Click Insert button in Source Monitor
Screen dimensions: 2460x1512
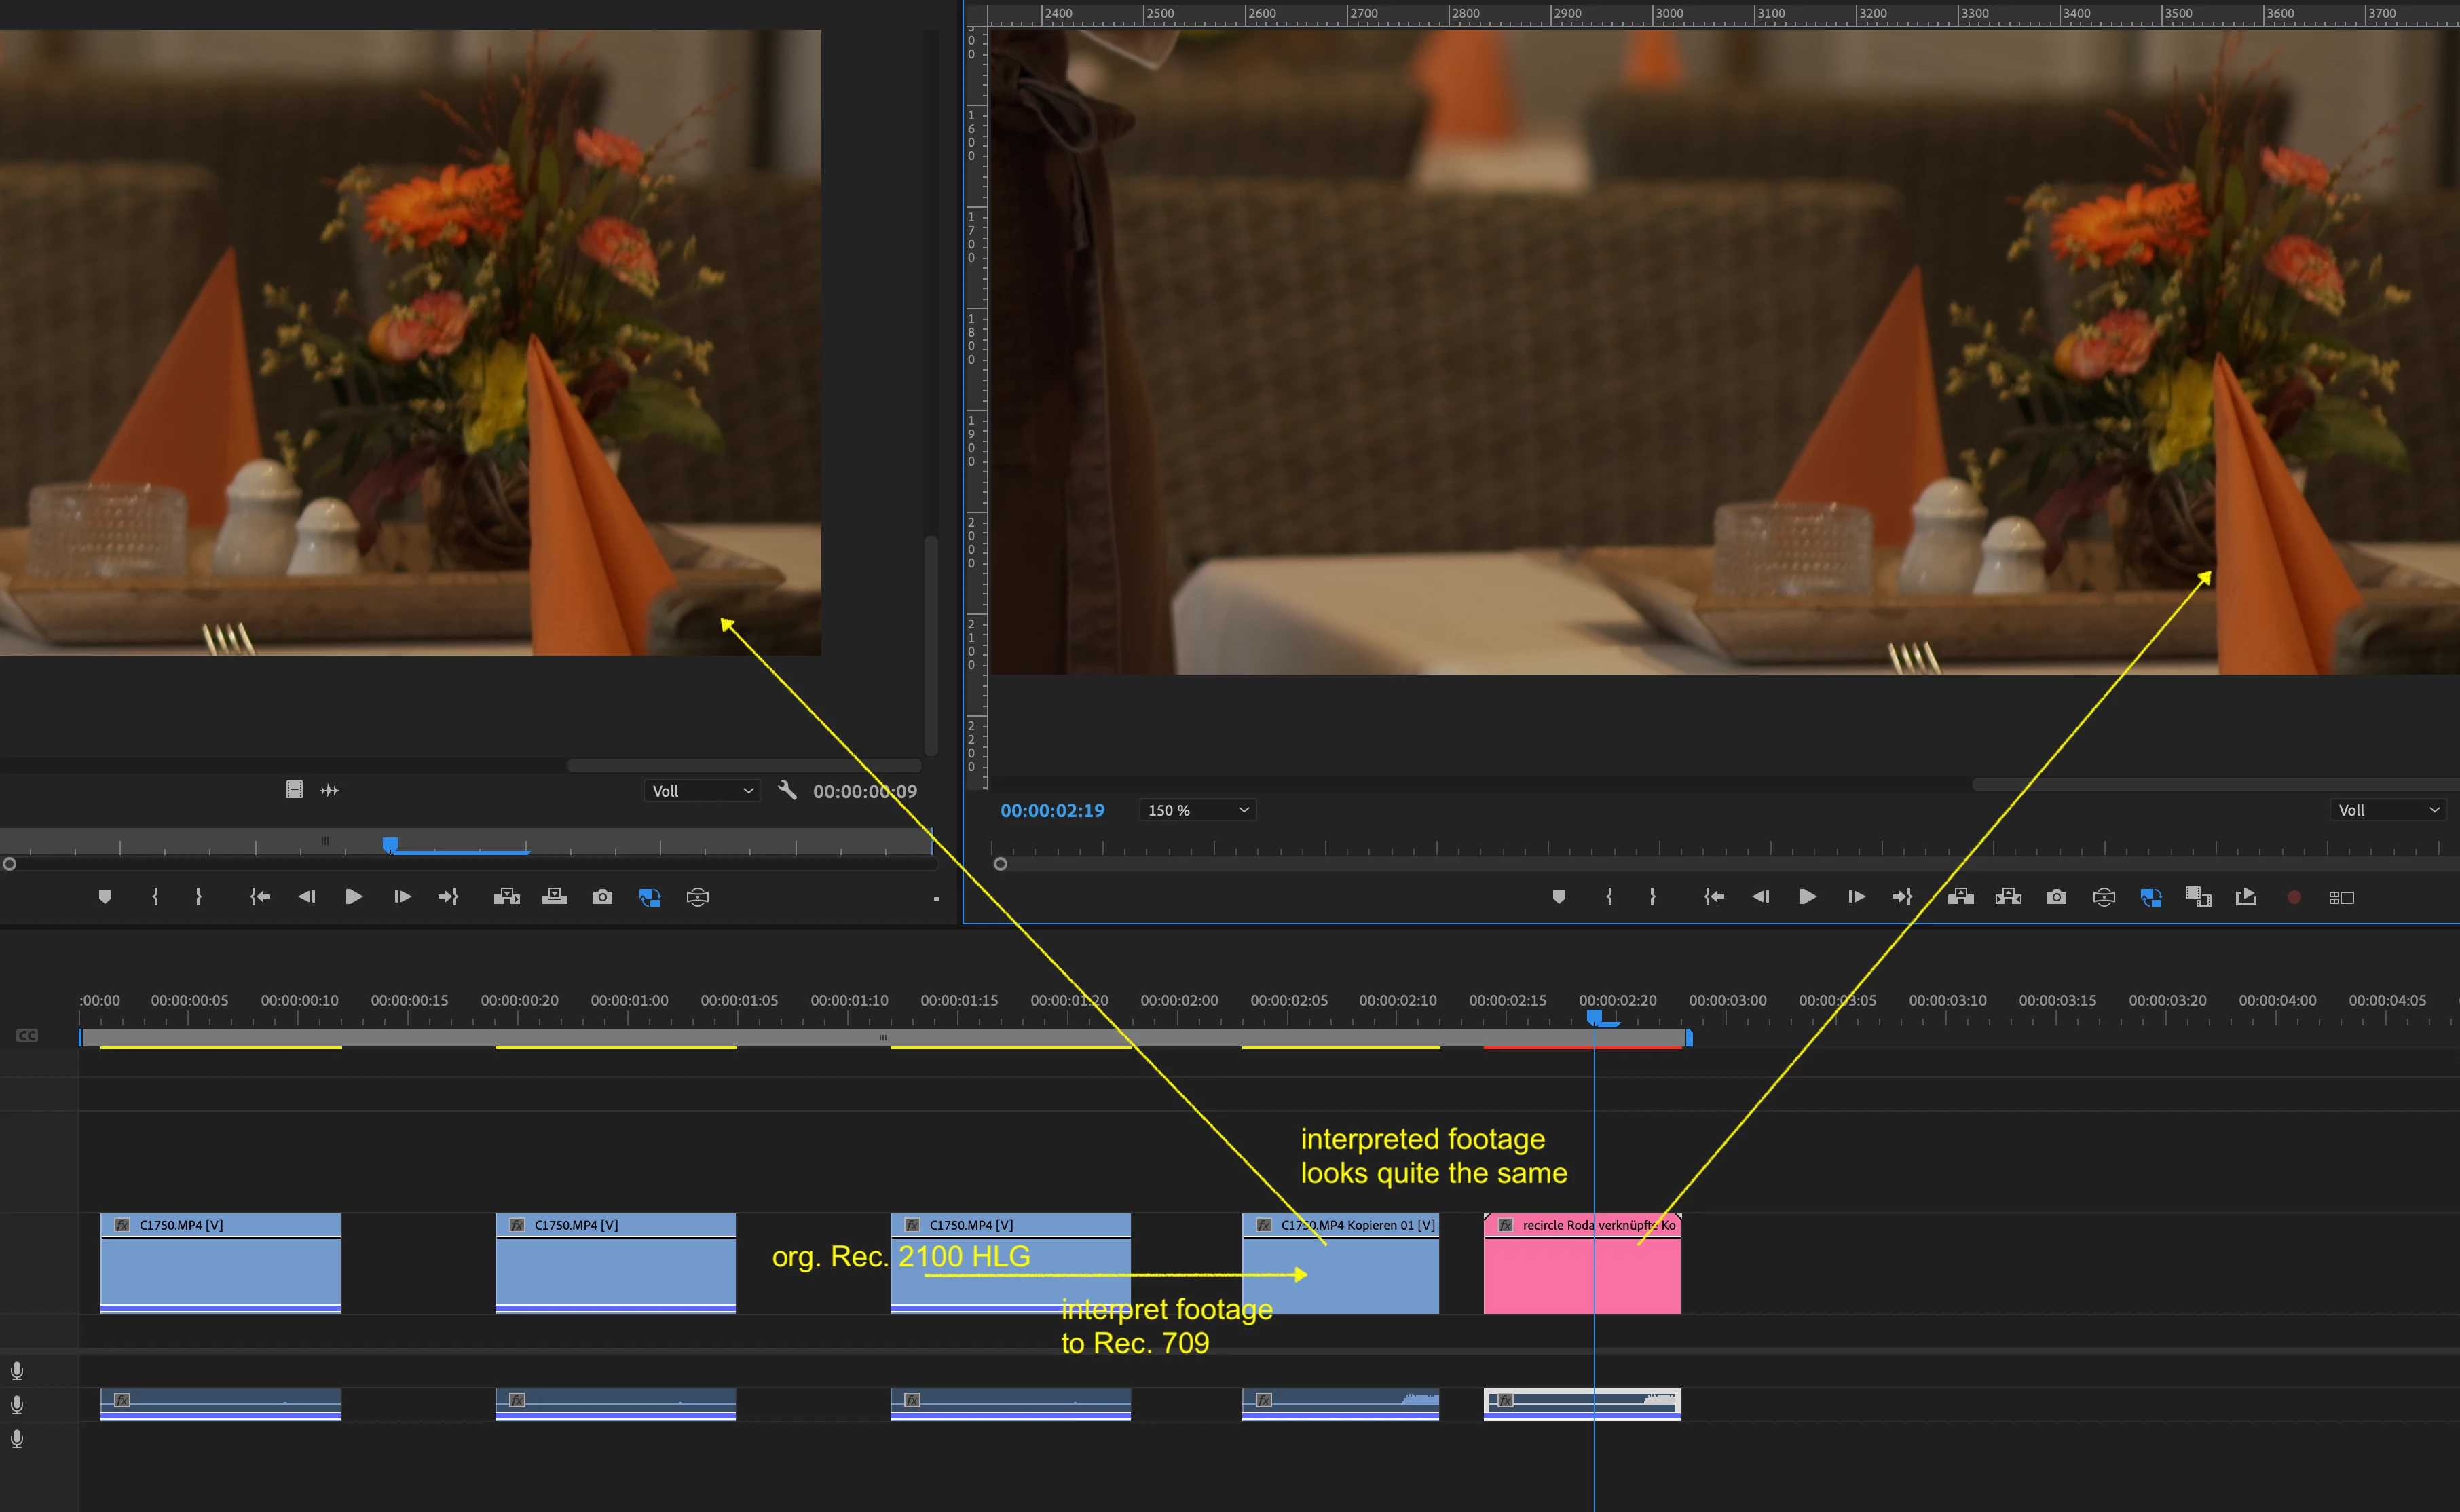pos(506,897)
